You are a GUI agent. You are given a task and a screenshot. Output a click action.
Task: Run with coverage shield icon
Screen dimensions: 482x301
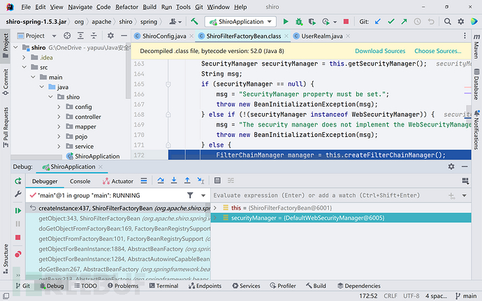click(312, 22)
